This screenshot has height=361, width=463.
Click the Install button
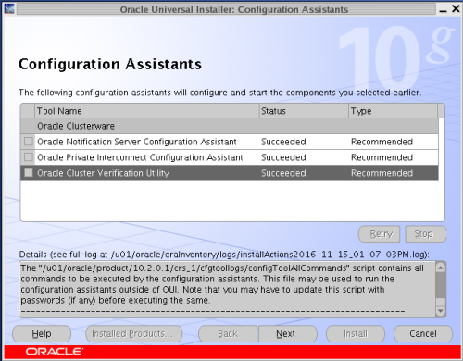[x=356, y=333]
